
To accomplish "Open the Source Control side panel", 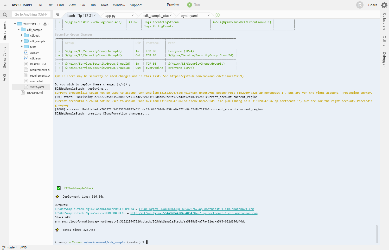I will pyautogui.click(x=4, y=57).
